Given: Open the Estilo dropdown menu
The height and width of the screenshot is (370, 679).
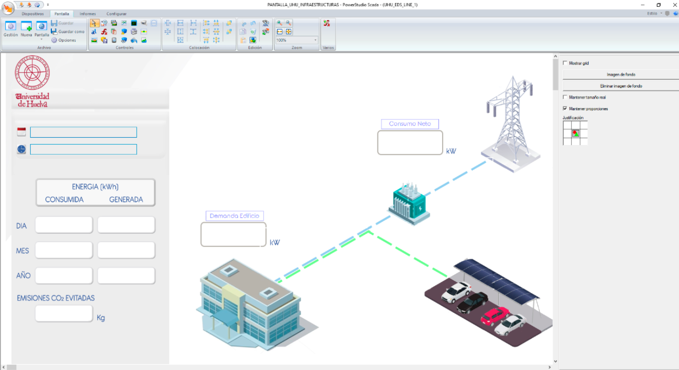Looking at the screenshot, I should coord(655,14).
